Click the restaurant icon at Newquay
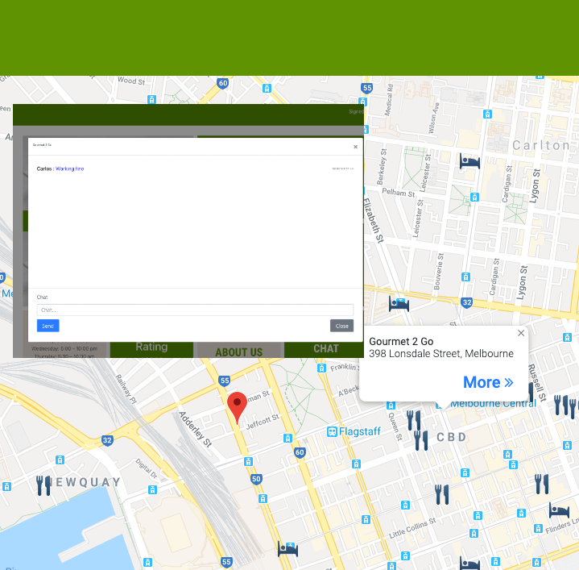 [x=43, y=485]
